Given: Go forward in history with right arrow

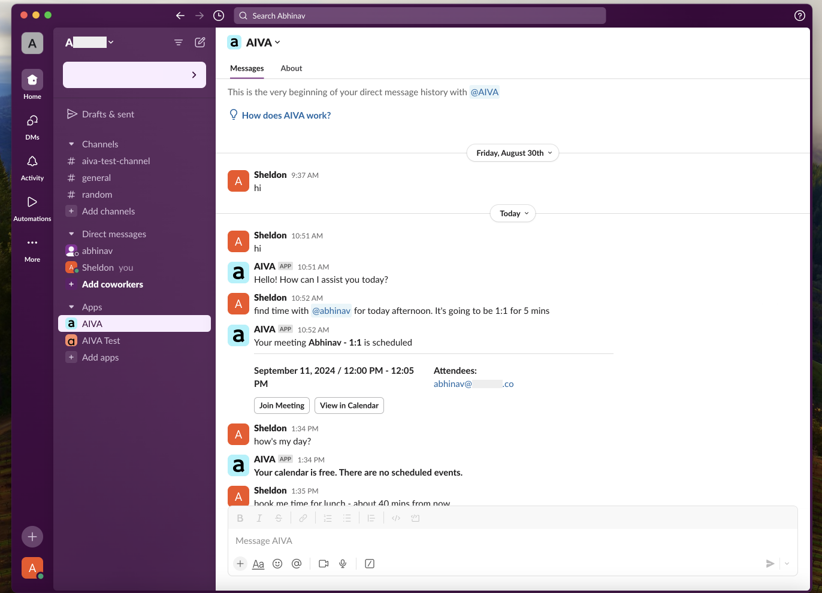Looking at the screenshot, I should click(x=200, y=16).
